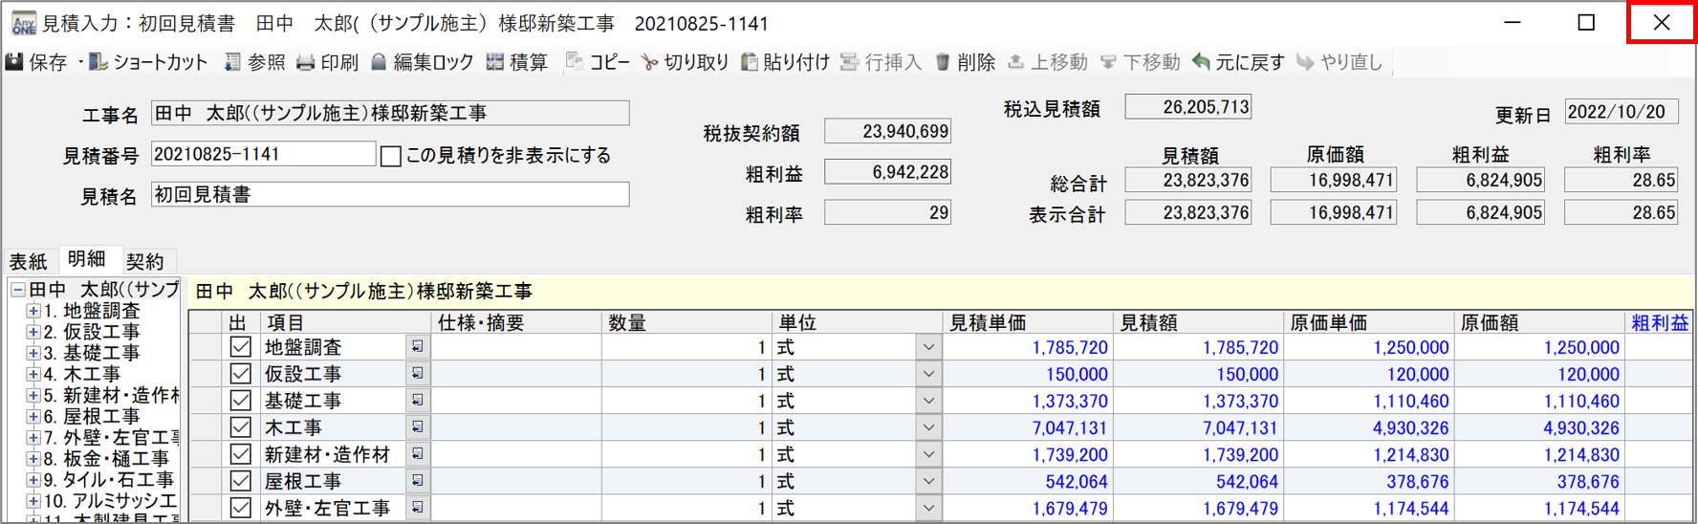
Task: Click 元に戻す undo icon
Action: [1202, 63]
